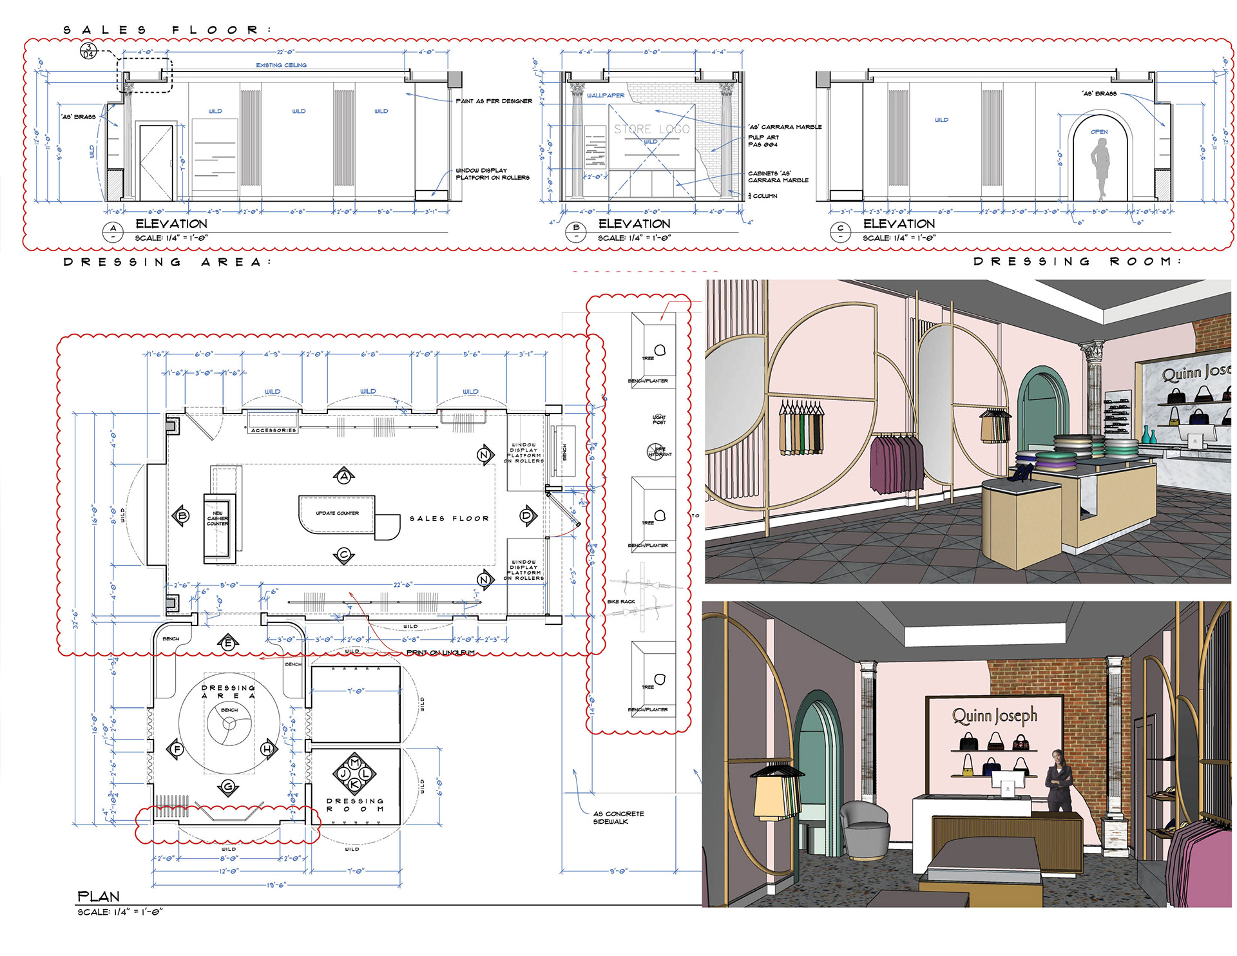Click the FIRE HYDRANT symbol on sidewalk
Screen dimensions: 1237x956
tap(655, 452)
